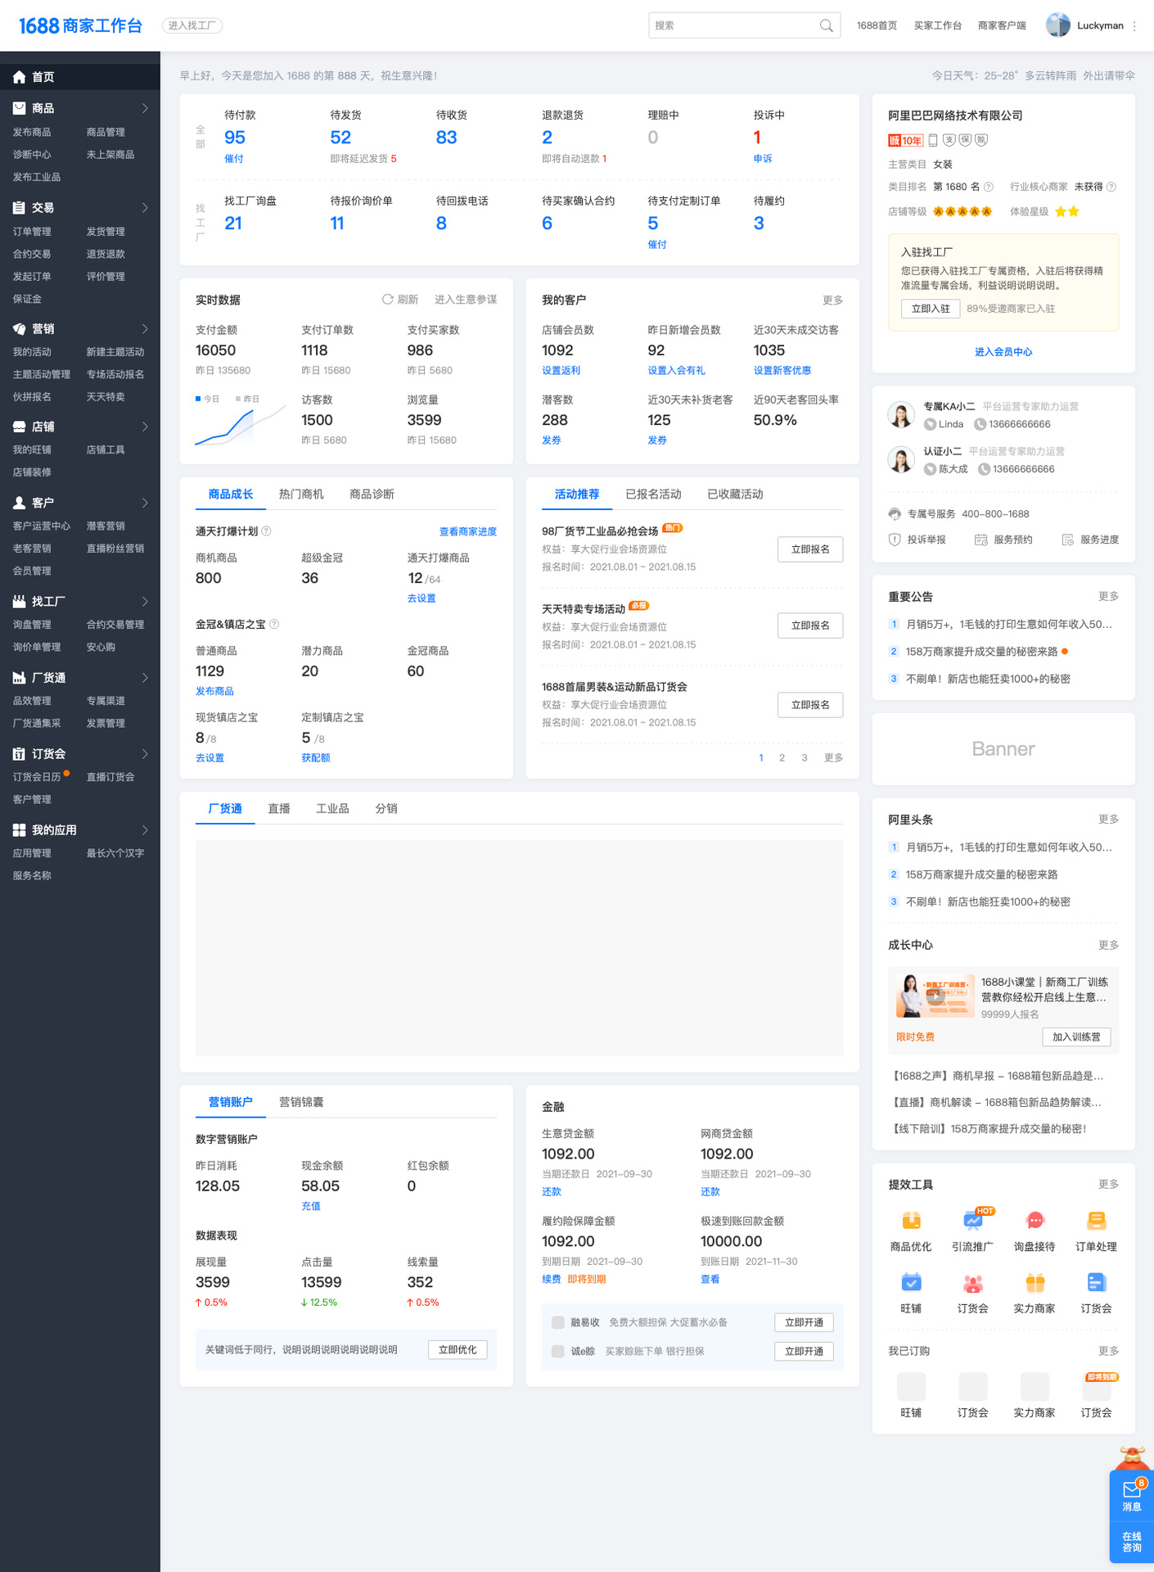The width and height of the screenshot is (1154, 1572).
Task: Switch to the 热门商机 tab
Action: tap(301, 494)
